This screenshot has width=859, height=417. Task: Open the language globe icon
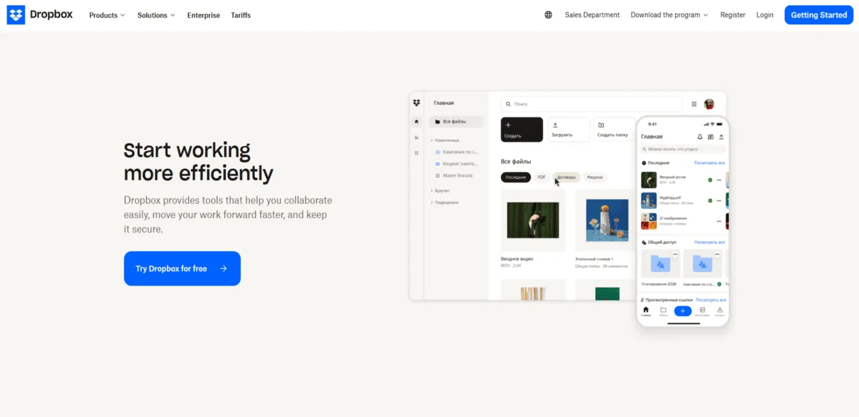pos(548,15)
